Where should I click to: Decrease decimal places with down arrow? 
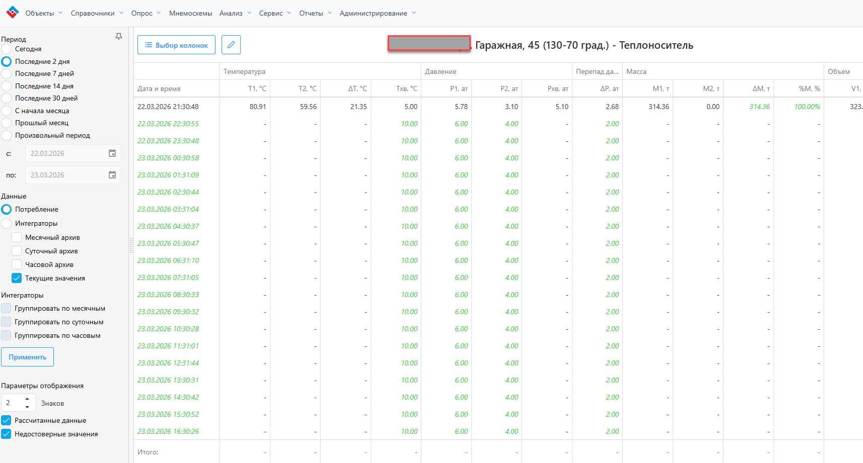coord(27,407)
